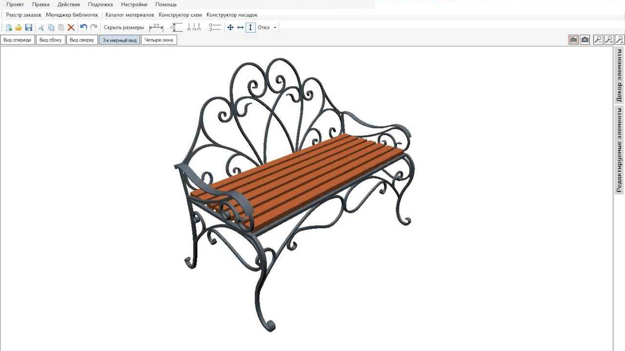Open the Подложка menu
Screen dimensions: 625x351
101,4
